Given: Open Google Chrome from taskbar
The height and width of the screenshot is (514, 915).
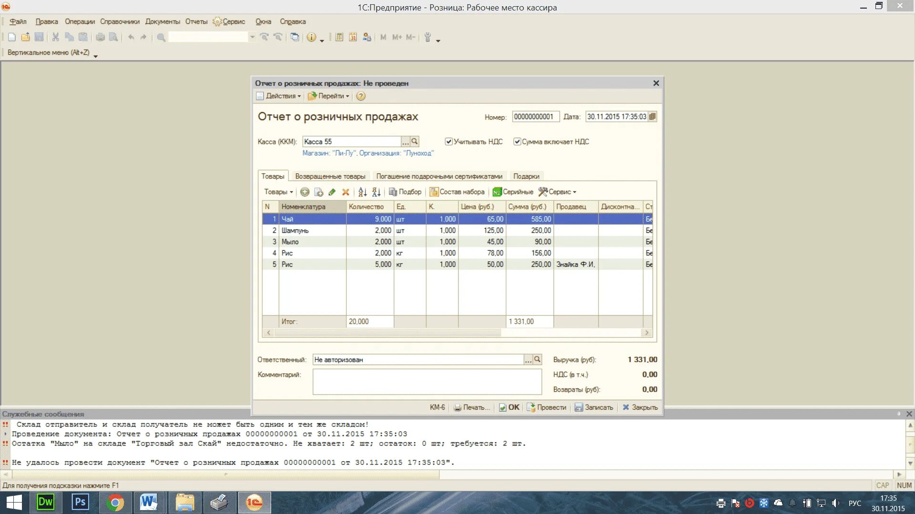Looking at the screenshot, I should click(x=115, y=502).
